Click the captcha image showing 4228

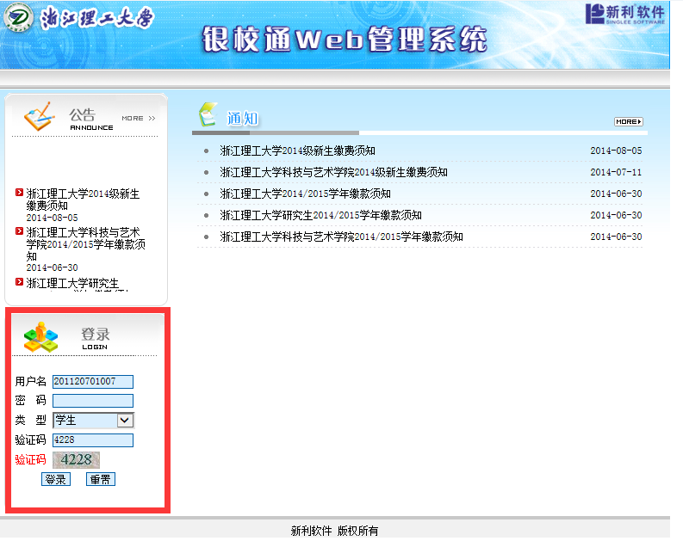[x=76, y=459]
